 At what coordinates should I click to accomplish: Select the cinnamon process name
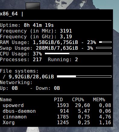tap(15, 117)
